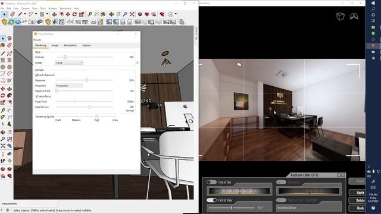Expand the Arc tool dropdown arrow in top toolbar
This screenshot has width=381, height=214.
[36, 14]
